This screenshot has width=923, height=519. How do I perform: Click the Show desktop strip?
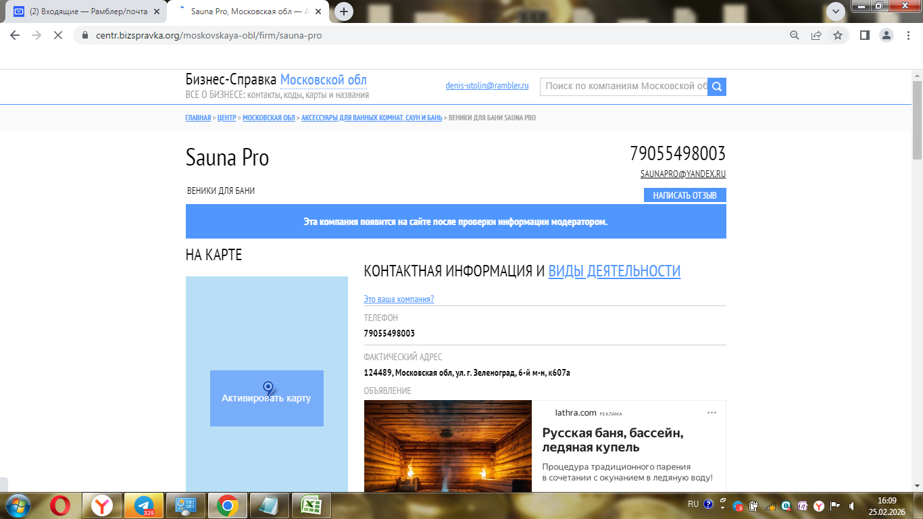pyautogui.click(x=918, y=505)
